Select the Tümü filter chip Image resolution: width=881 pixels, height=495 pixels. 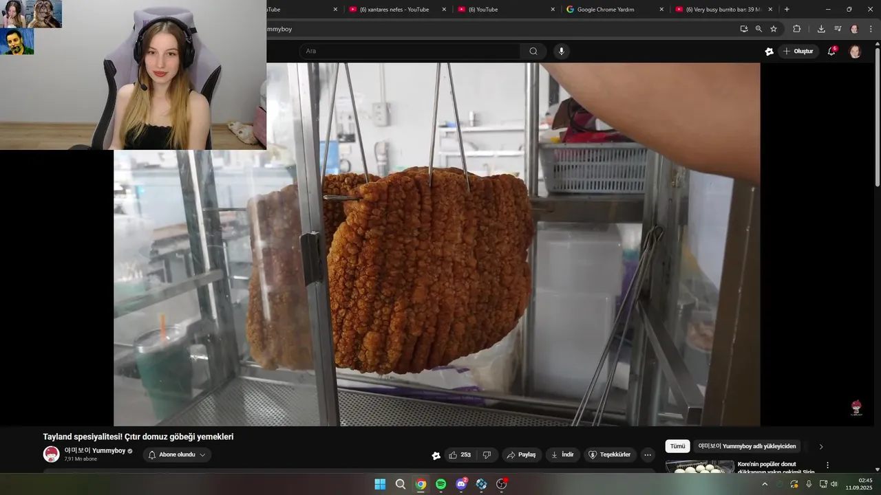[x=677, y=446]
